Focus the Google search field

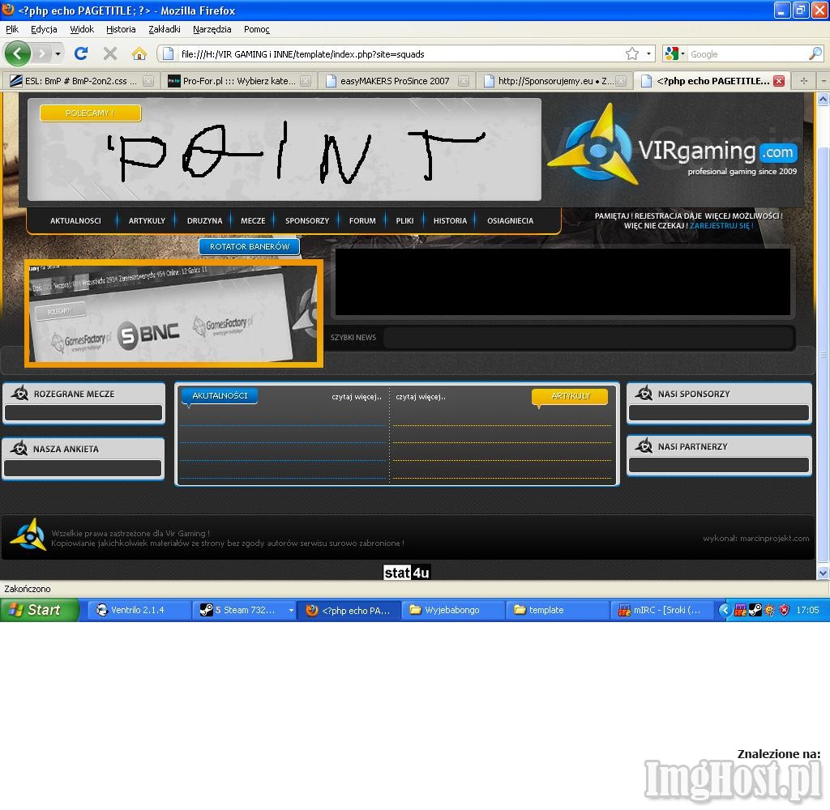(747, 54)
